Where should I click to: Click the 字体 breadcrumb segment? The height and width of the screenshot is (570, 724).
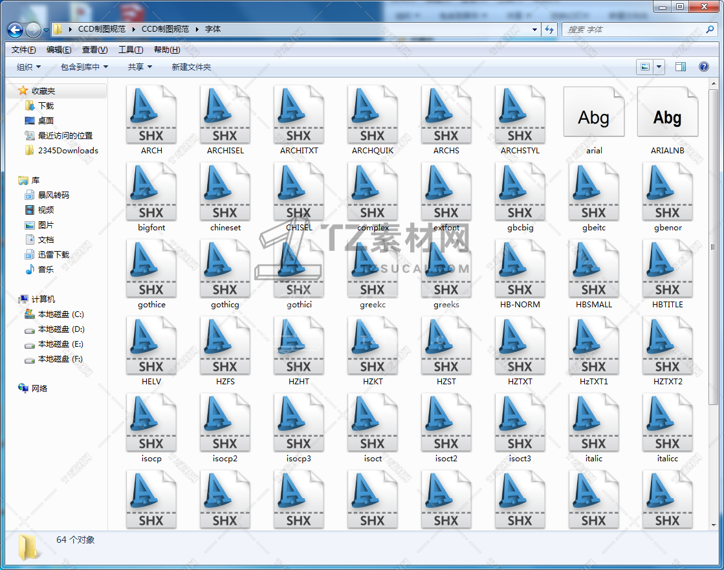tap(212, 29)
